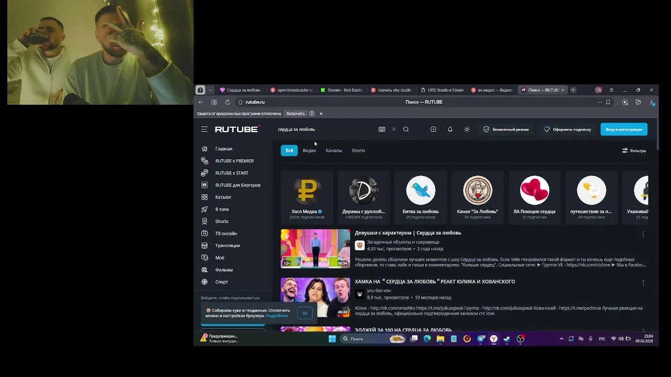Image resolution: width=671 pixels, height=377 pixels.
Task: Open options menu for Девушки с характером video
Action: pos(643,234)
